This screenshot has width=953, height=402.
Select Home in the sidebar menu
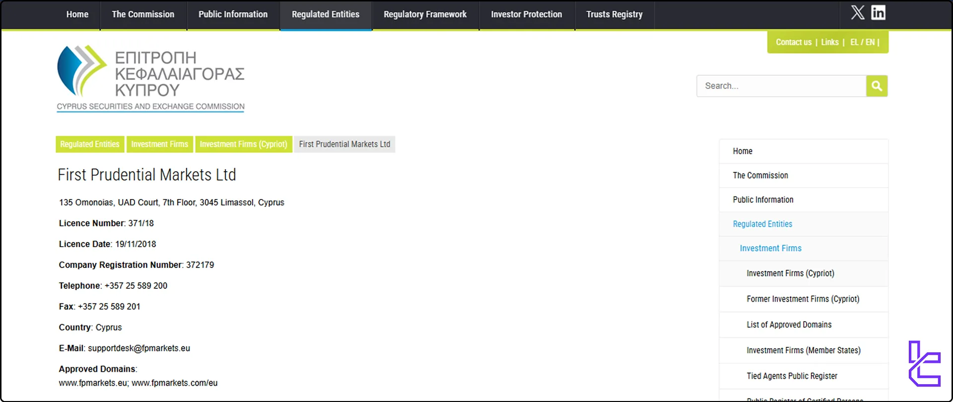(x=804, y=151)
